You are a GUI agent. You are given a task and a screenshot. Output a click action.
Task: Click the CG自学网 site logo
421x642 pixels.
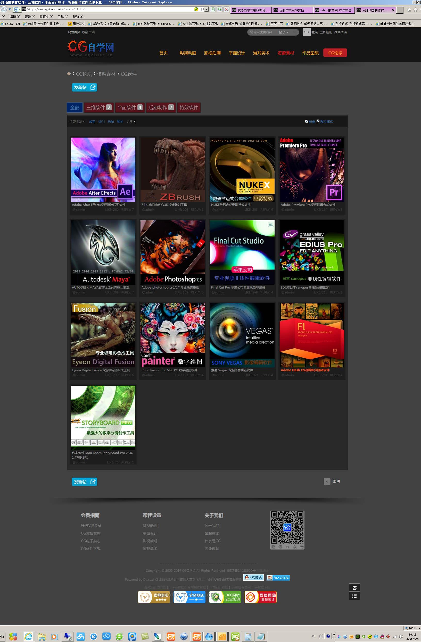click(x=90, y=48)
